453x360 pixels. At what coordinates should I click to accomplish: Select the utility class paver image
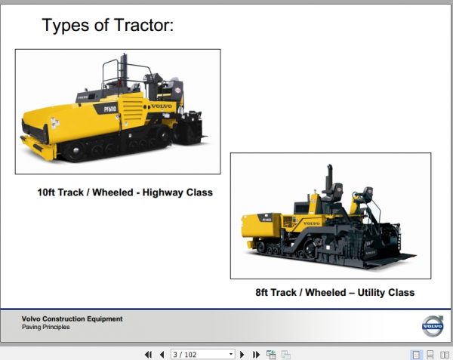tap(331, 216)
